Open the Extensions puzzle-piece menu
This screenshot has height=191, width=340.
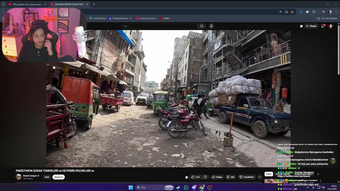[314, 12]
